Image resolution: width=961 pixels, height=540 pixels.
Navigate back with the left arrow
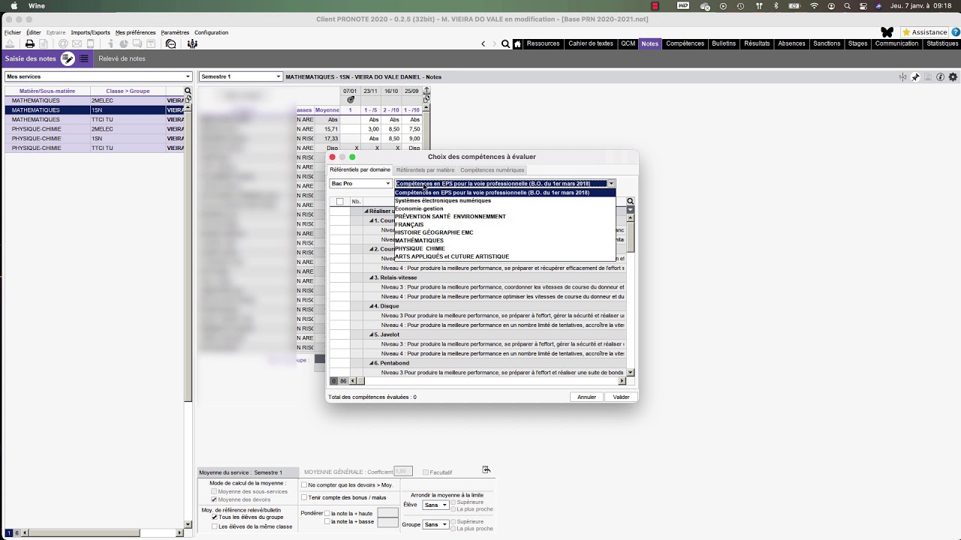pyautogui.click(x=483, y=44)
